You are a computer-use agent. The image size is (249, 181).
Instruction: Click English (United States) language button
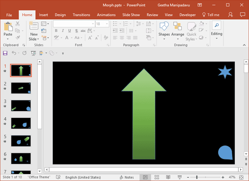point(83,177)
